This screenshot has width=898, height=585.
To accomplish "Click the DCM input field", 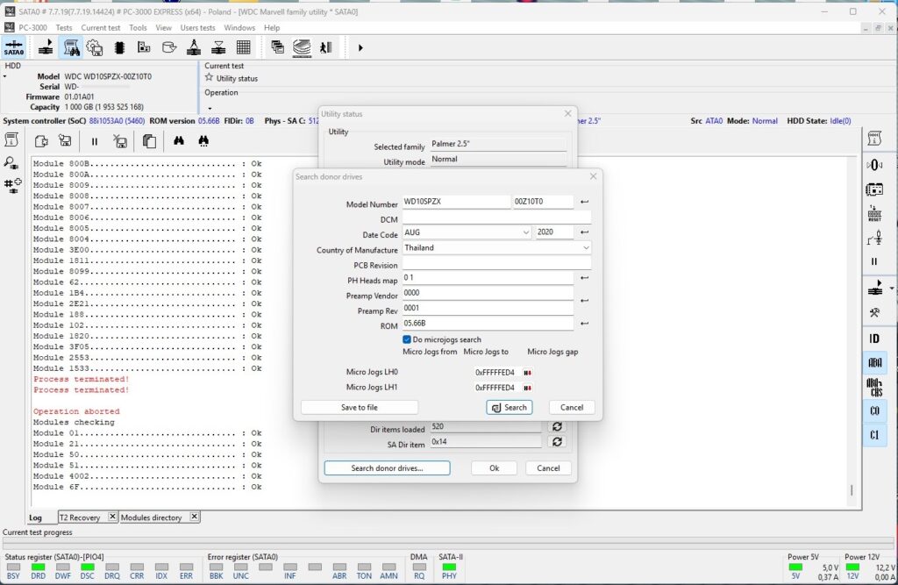I will (x=496, y=219).
